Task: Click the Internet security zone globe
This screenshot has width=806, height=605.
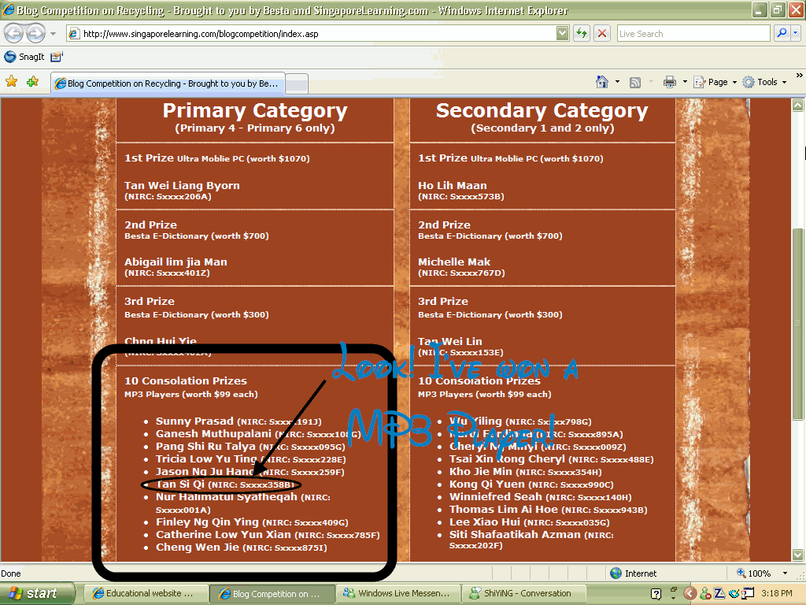Action: 616,573
